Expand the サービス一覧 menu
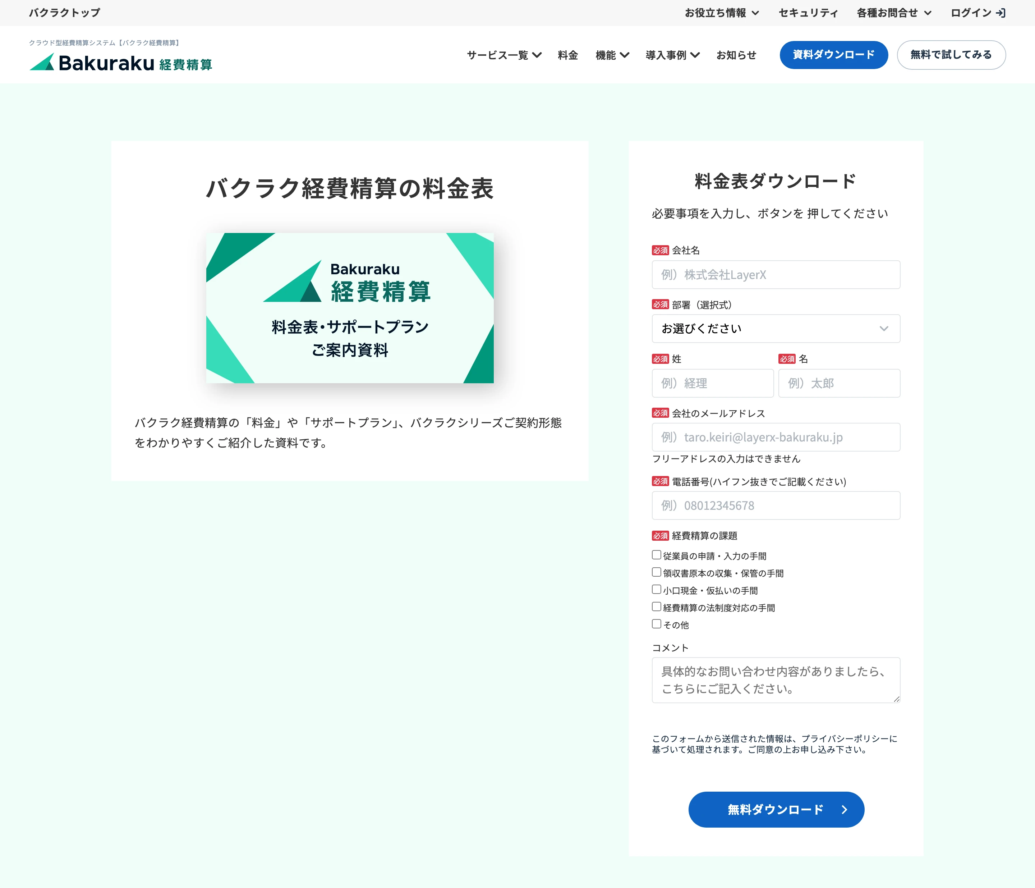 (504, 55)
